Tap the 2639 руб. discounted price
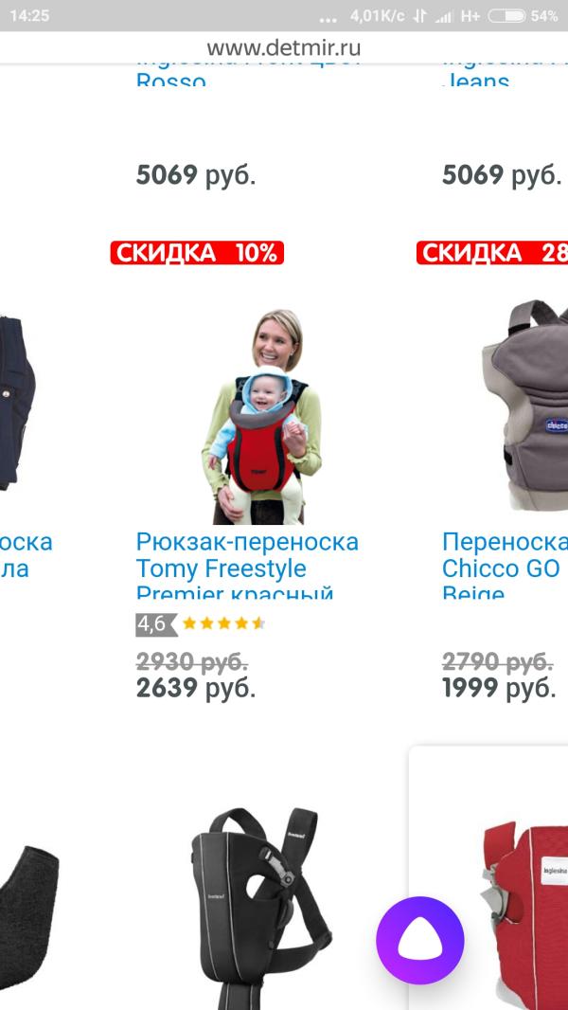Image resolution: width=568 pixels, height=1010 pixels. coord(196,689)
